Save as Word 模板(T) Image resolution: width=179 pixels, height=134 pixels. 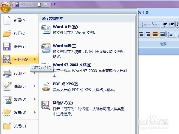(87, 51)
